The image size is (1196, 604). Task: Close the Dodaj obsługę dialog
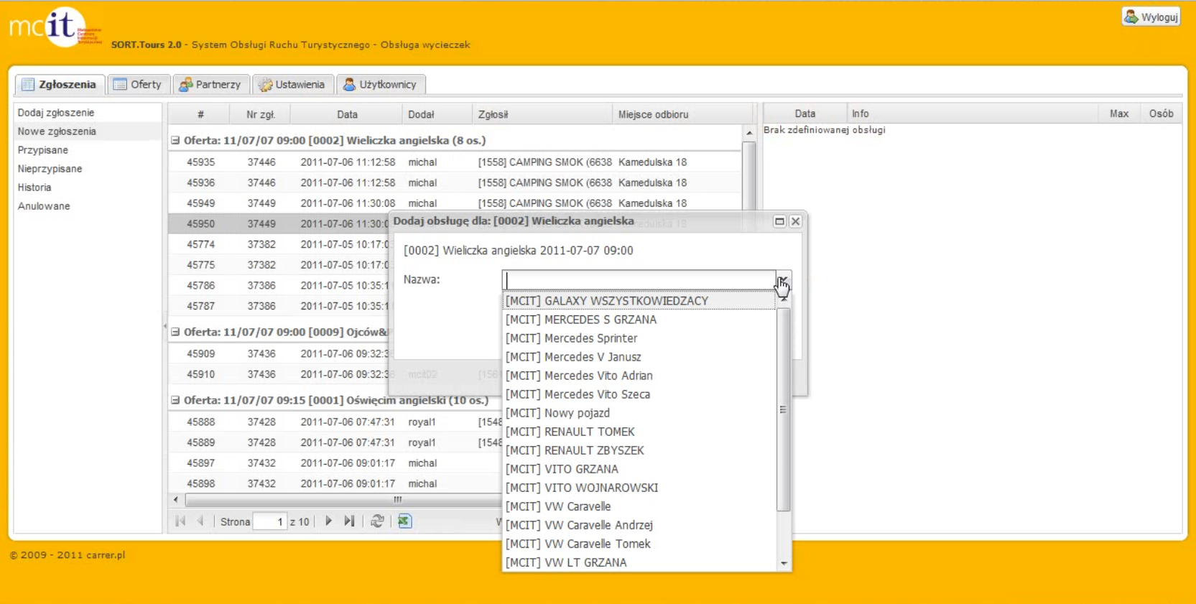click(x=795, y=221)
